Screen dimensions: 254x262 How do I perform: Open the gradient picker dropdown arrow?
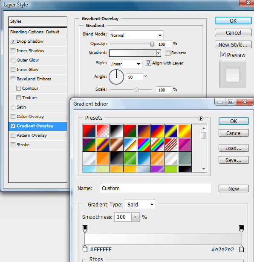point(159,53)
